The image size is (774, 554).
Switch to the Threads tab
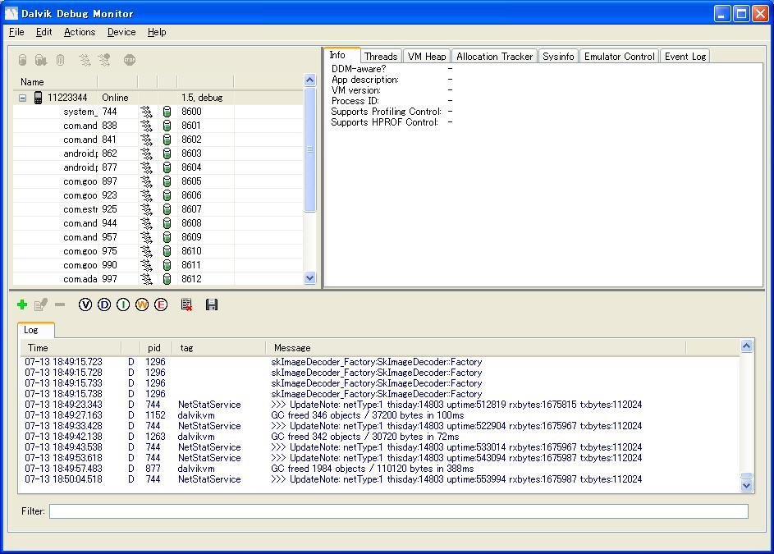(x=381, y=57)
